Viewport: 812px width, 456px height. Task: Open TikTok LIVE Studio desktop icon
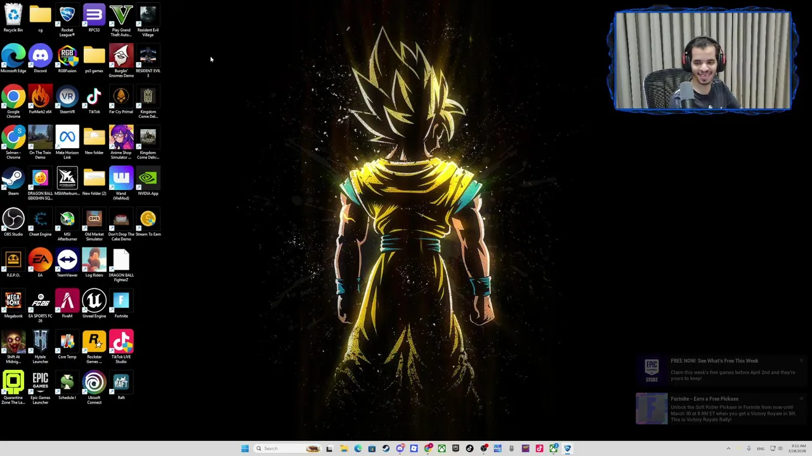[121, 347]
